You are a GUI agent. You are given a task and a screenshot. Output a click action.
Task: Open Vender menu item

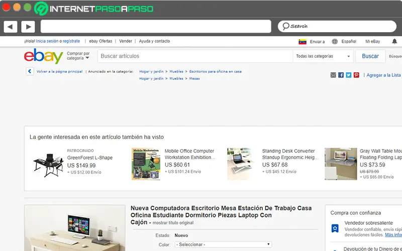click(126, 41)
